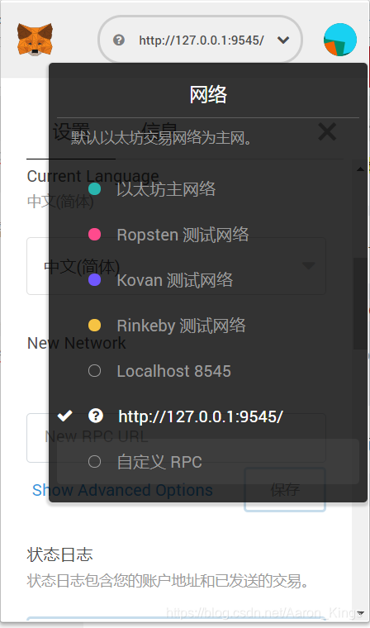Click the yellow dot for Rinkeby
370x628 pixels.
pos(94,326)
